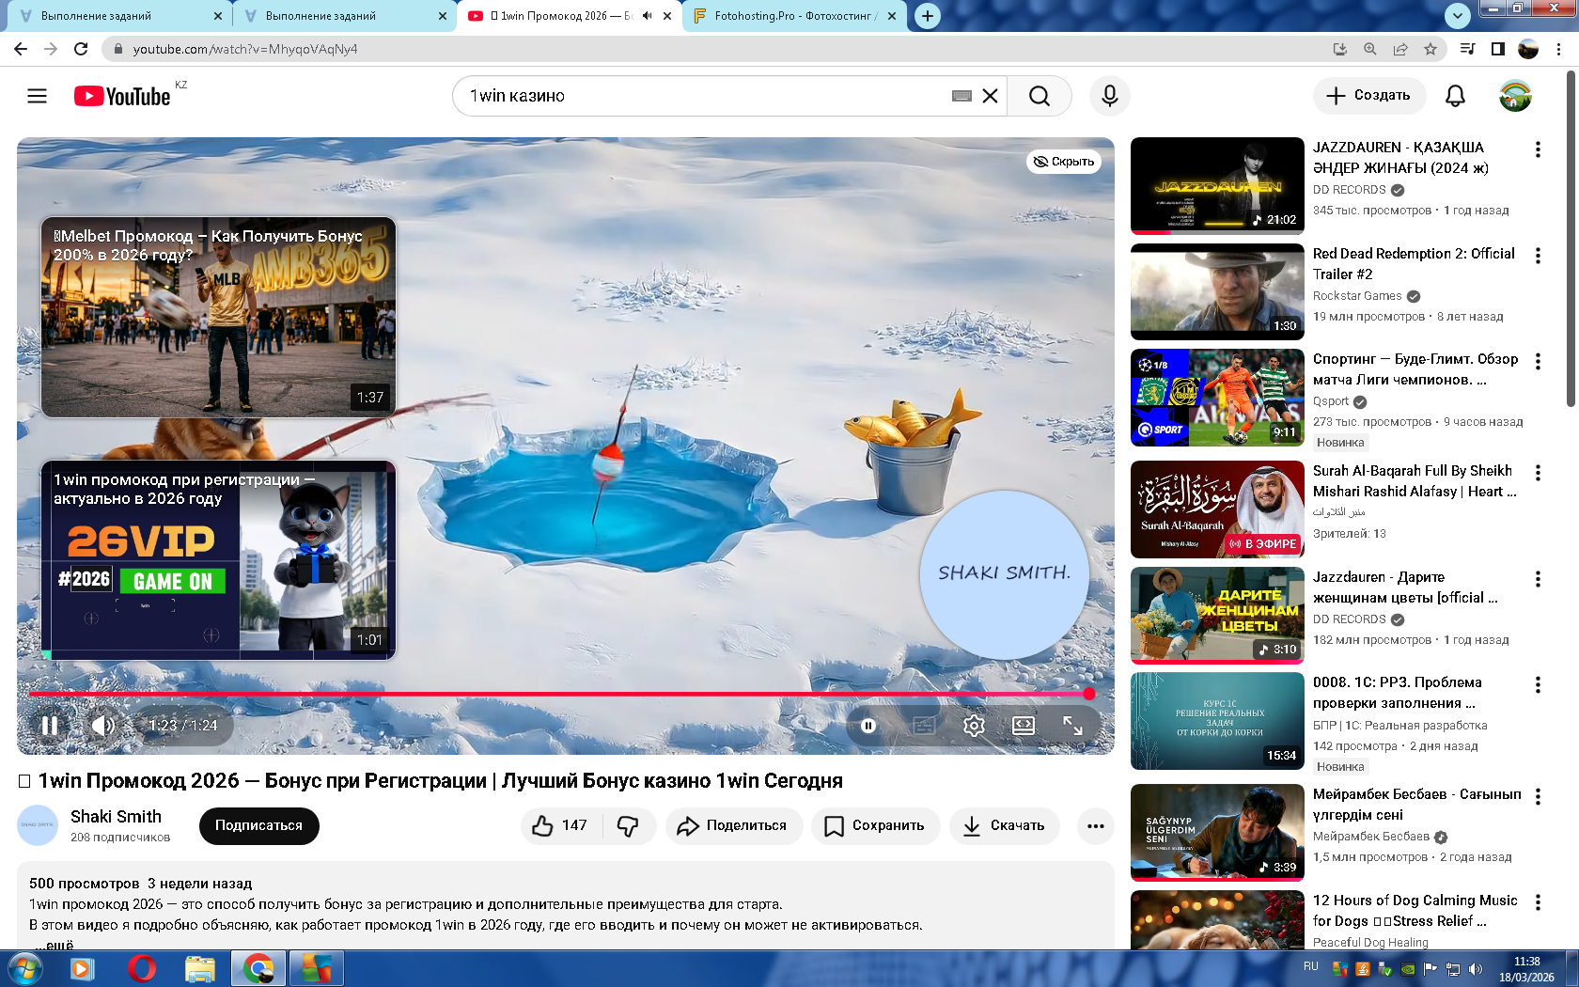
Task: Pause the video playback
Action: [50, 726]
